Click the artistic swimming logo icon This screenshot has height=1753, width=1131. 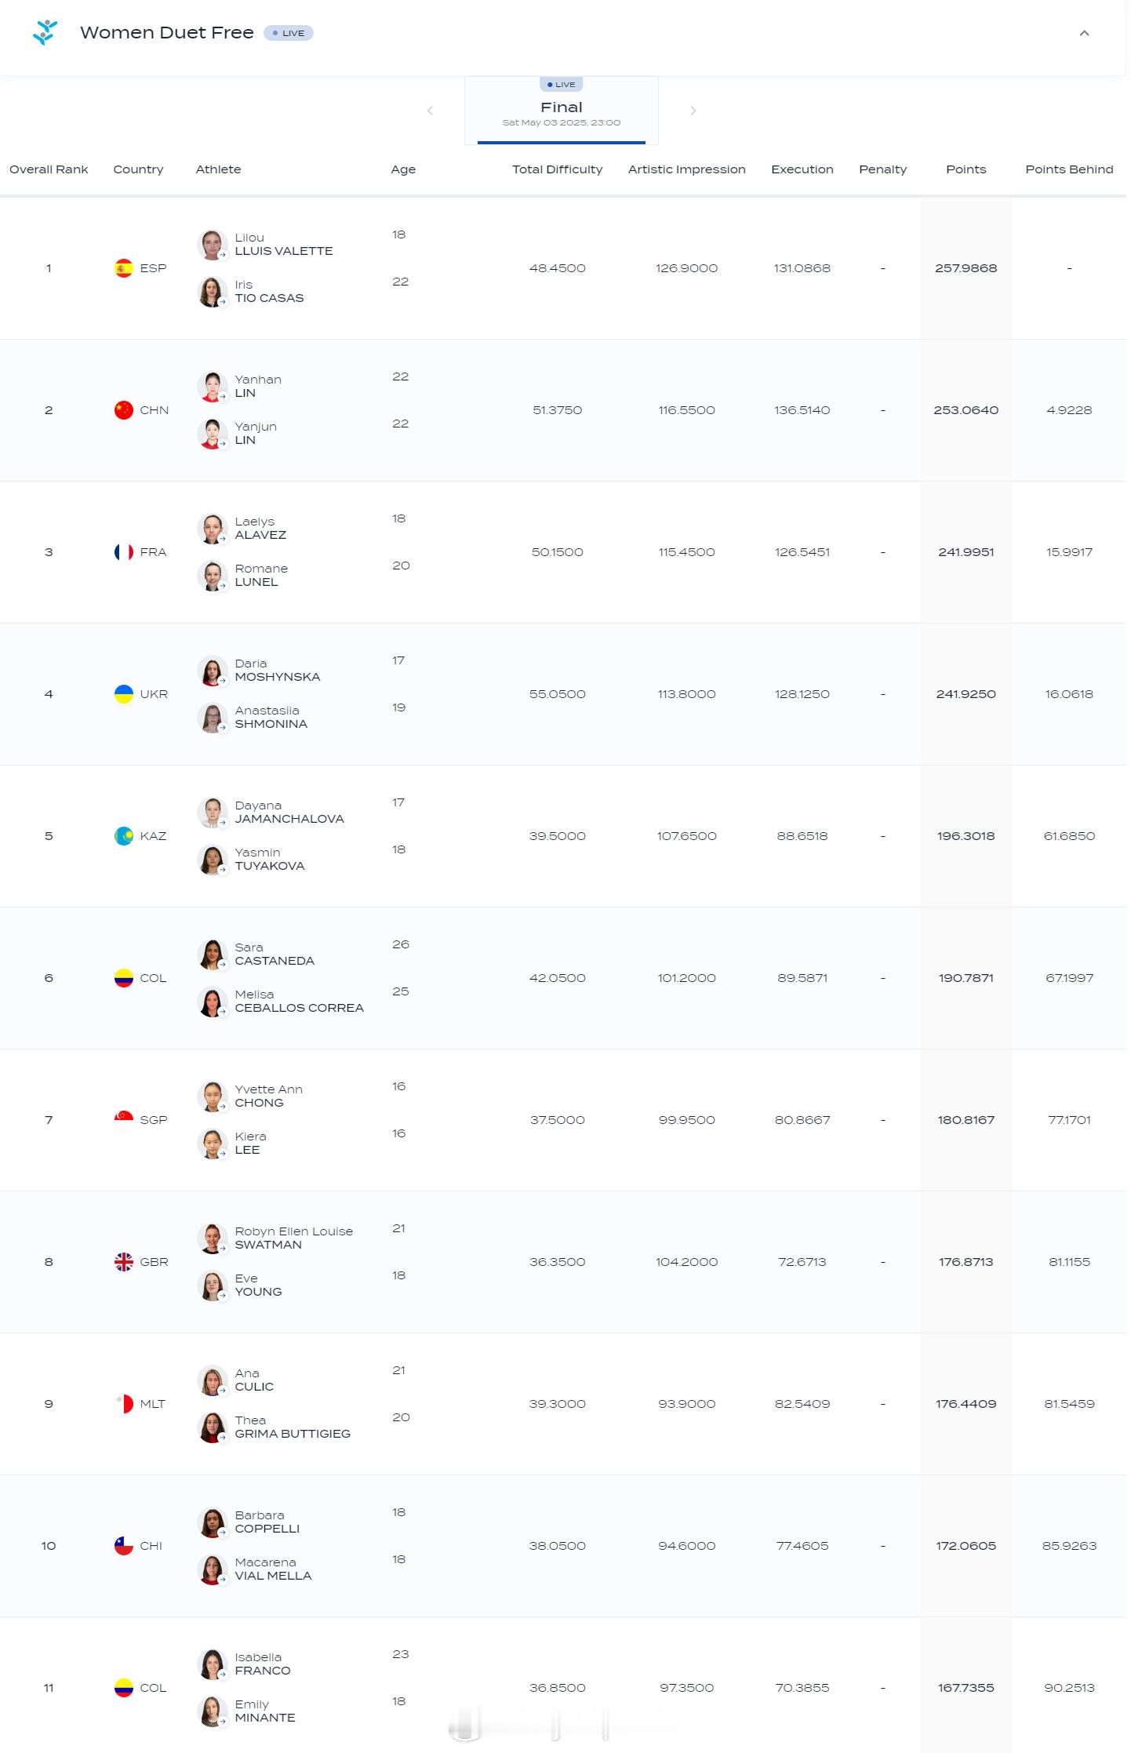click(45, 32)
